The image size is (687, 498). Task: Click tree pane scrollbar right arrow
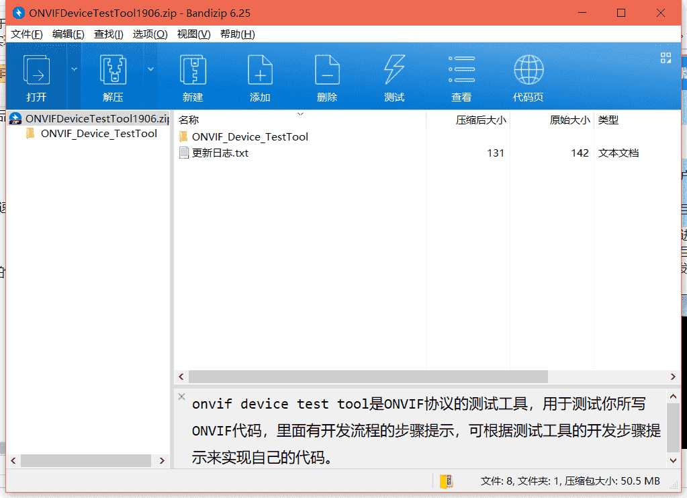click(162, 461)
